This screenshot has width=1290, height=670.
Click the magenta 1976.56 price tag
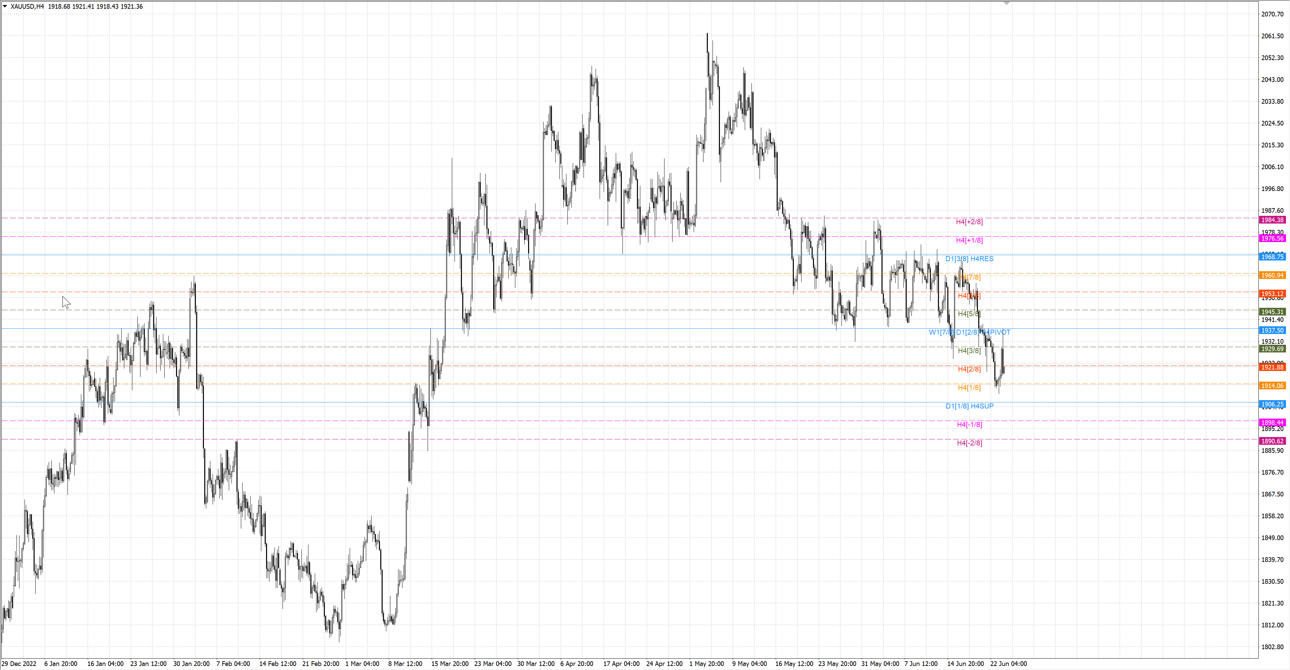[1272, 239]
